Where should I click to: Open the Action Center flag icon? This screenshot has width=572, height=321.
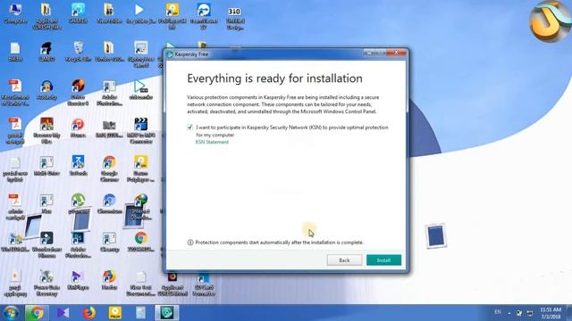point(519,313)
